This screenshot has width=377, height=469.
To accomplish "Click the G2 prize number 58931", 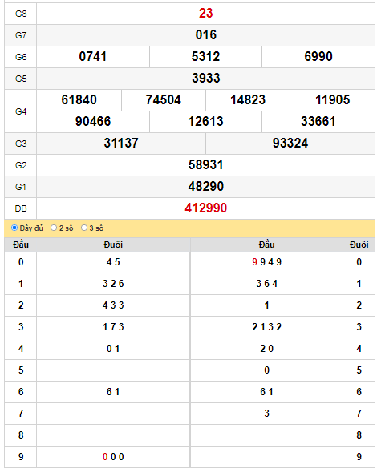I will [206, 165].
